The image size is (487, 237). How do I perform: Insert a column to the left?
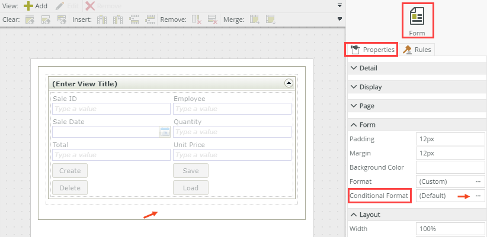[x=102, y=20]
